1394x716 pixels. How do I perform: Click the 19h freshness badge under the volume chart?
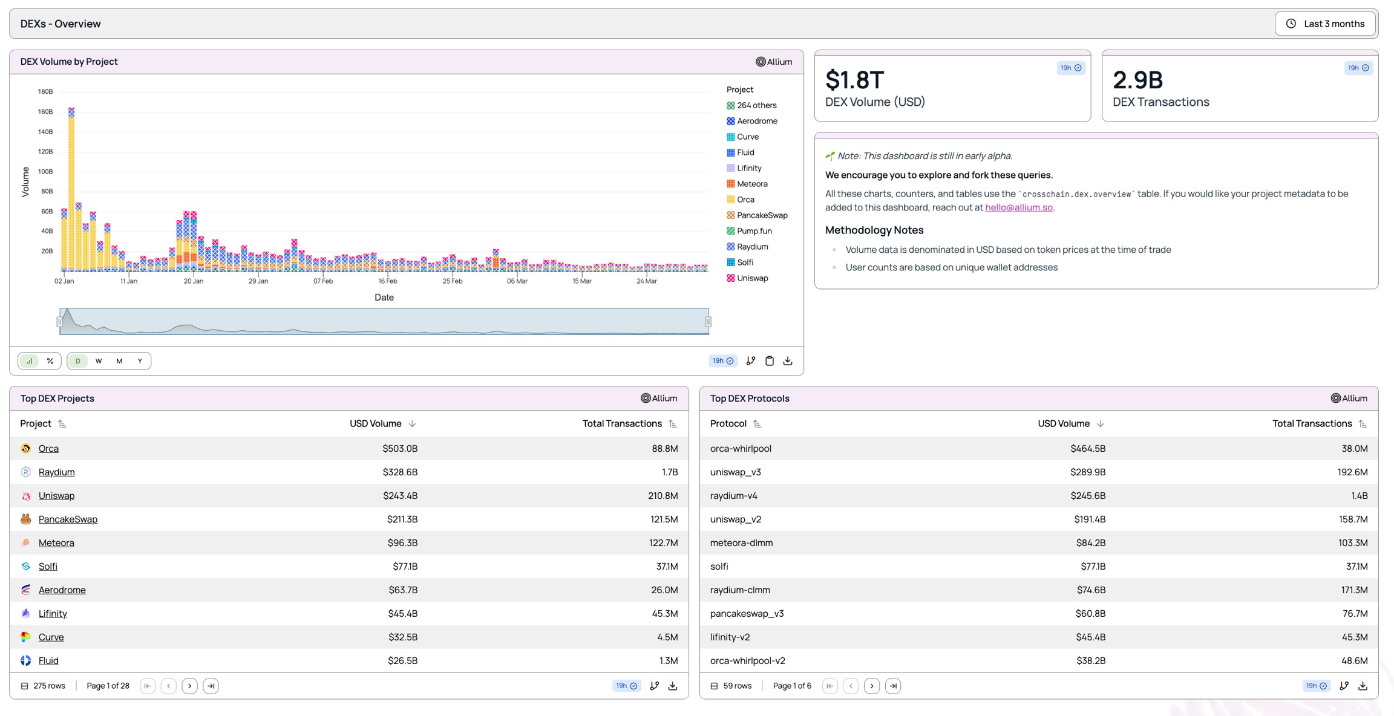[723, 361]
